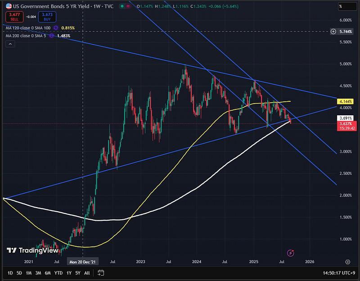Click the pink approximate-data icon in header
360x281 pixels.
click(x=128, y=6)
